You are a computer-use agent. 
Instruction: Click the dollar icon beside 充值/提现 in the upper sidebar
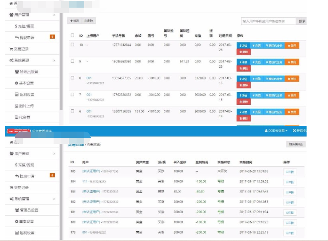16,26
